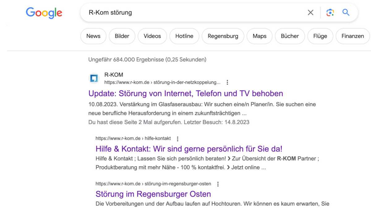Select the Hotline filter chip
Screen dimensions: 371x209
coord(184,36)
